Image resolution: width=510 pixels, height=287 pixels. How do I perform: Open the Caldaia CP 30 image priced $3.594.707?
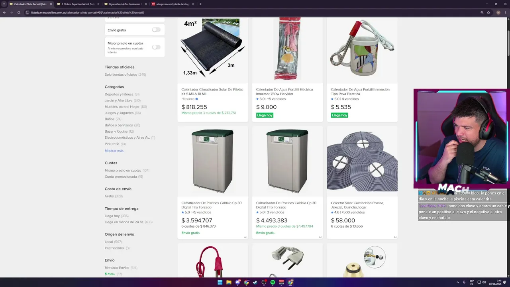pos(212,161)
